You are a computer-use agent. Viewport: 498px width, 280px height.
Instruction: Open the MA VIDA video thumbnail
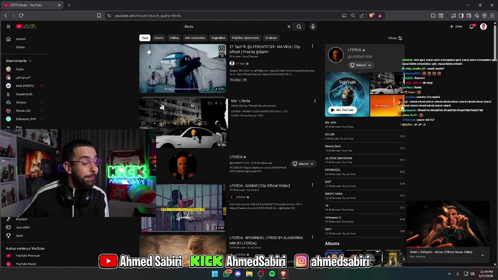tap(182, 68)
